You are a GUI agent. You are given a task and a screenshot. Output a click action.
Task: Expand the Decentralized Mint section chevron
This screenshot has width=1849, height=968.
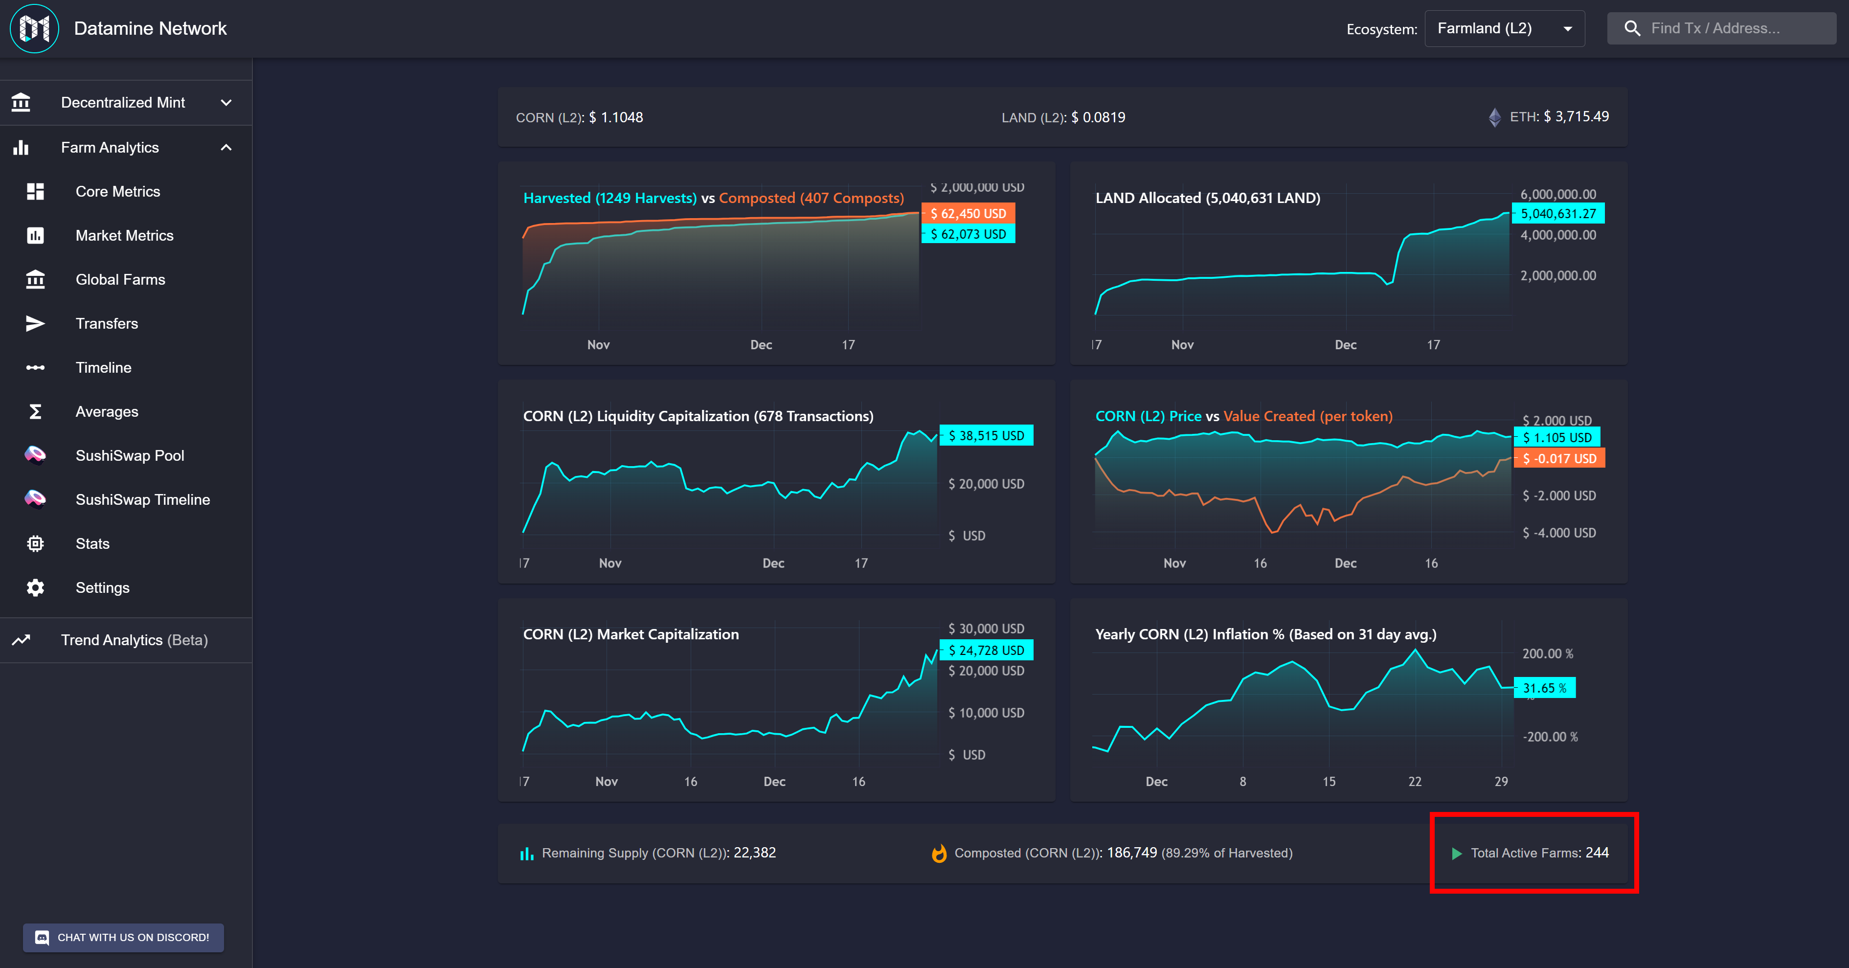point(226,103)
